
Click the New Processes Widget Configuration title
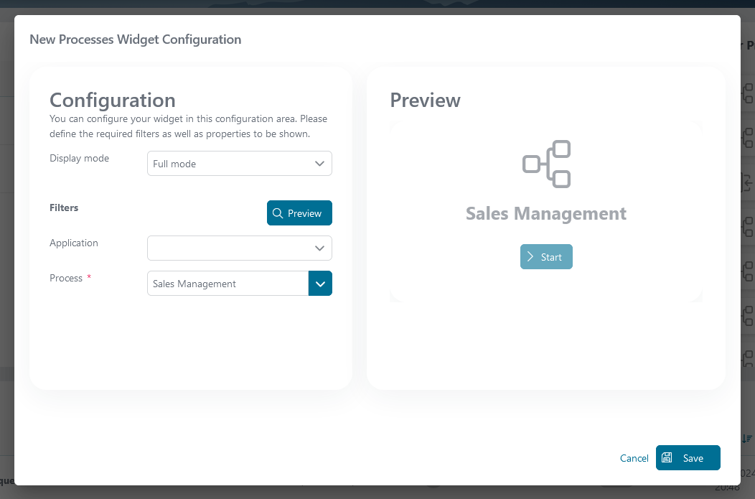click(136, 39)
